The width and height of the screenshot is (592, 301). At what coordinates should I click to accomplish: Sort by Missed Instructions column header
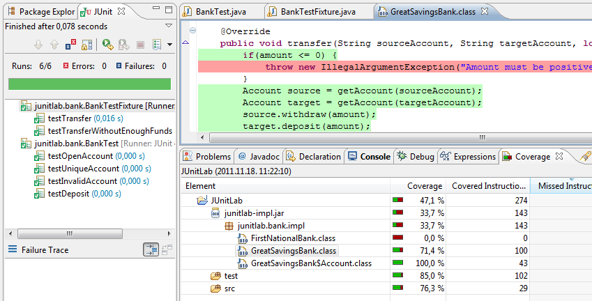[x=561, y=186]
